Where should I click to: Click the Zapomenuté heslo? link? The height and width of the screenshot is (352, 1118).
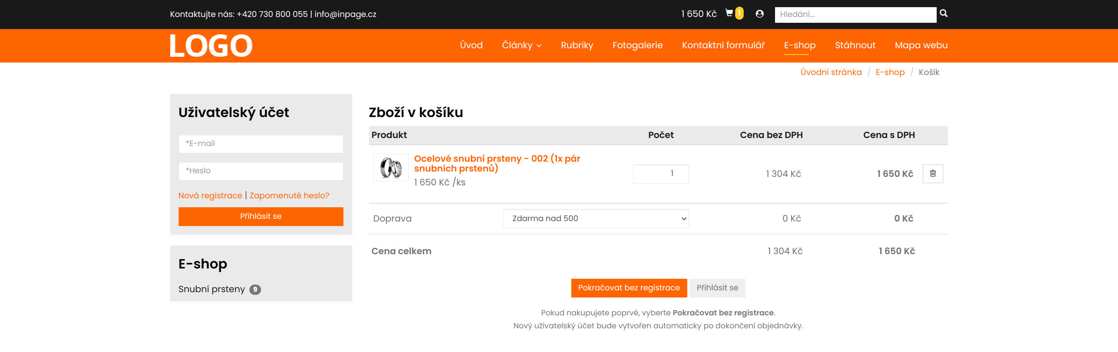point(289,196)
